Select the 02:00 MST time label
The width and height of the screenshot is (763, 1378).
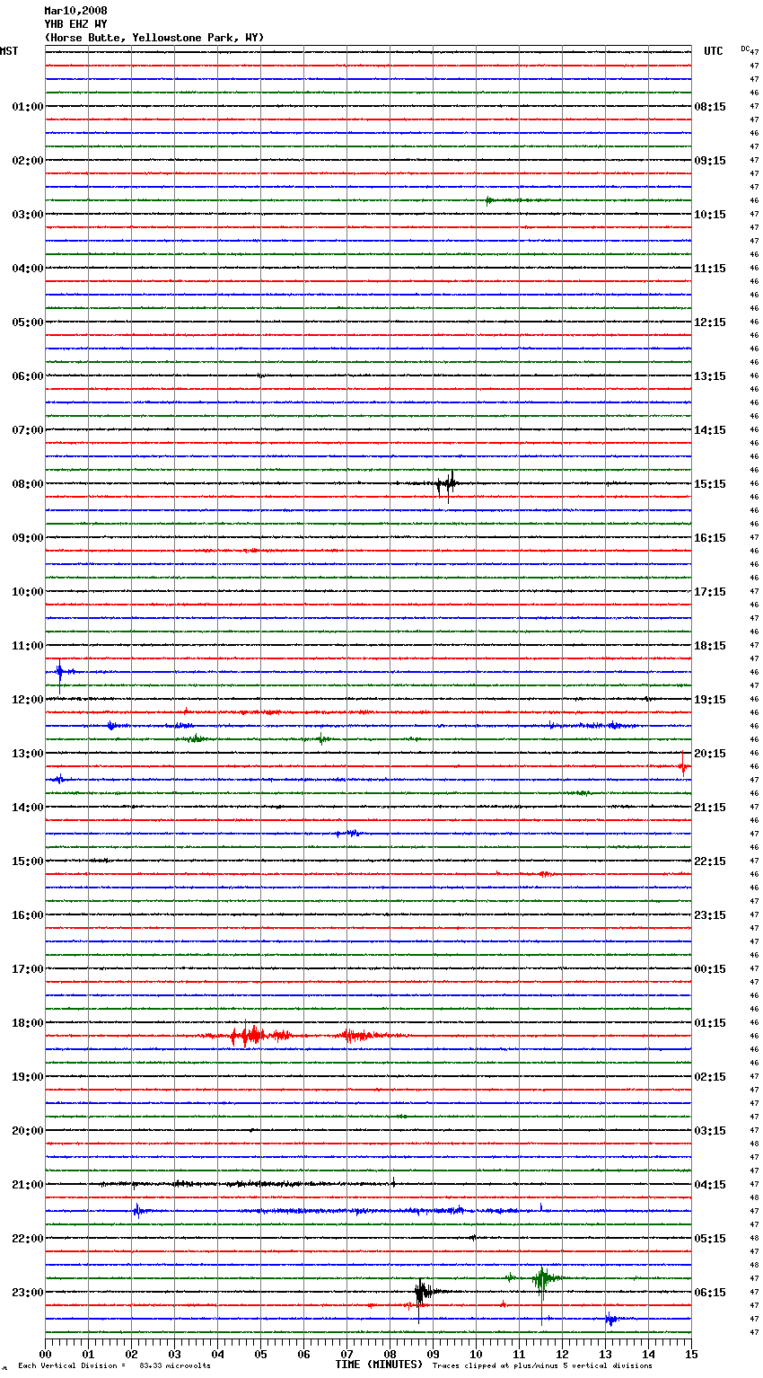click(x=28, y=161)
